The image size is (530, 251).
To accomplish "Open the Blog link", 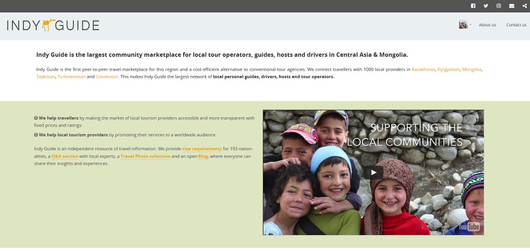I will (x=203, y=156).
